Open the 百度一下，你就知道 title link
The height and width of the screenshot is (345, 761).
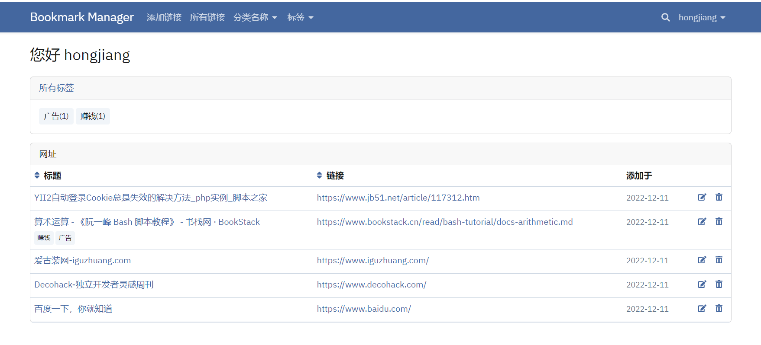(73, 309)
